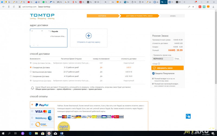Viewport: 217px width, 136px height.
Task: Select QIWI payment method
Action: (x=32, y=124)
